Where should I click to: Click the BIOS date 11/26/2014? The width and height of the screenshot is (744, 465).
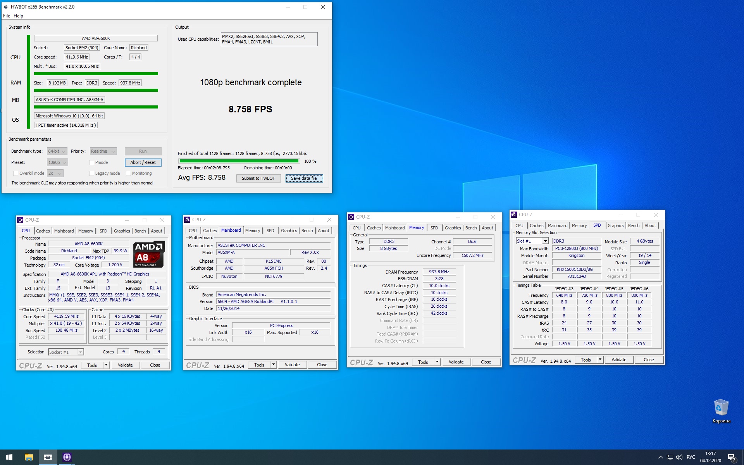click(x=274, y=308)
